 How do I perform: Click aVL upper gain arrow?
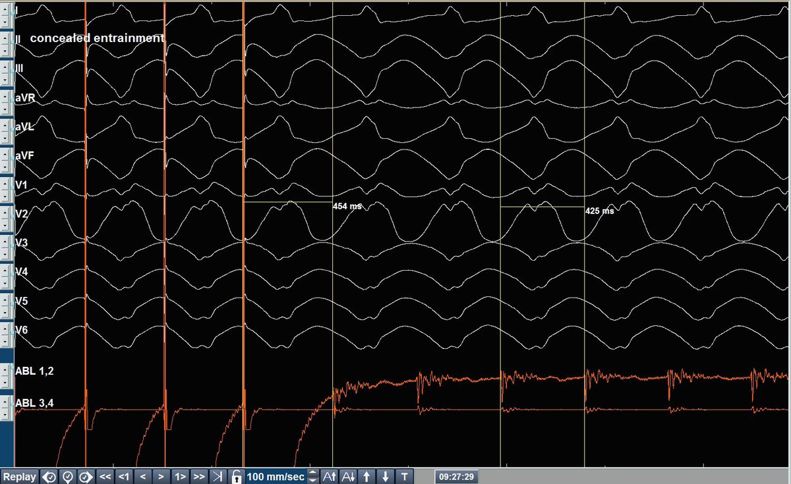click(x=5, y=126)
